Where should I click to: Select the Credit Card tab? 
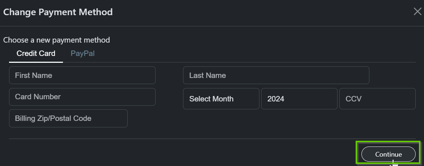pos(36,53)
